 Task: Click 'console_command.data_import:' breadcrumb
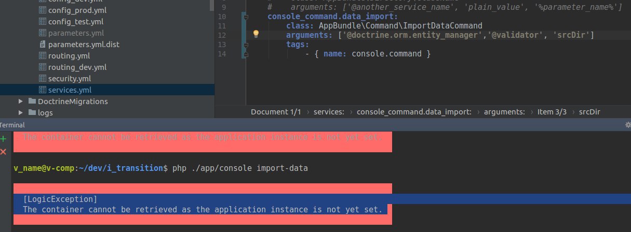[414, 112]
